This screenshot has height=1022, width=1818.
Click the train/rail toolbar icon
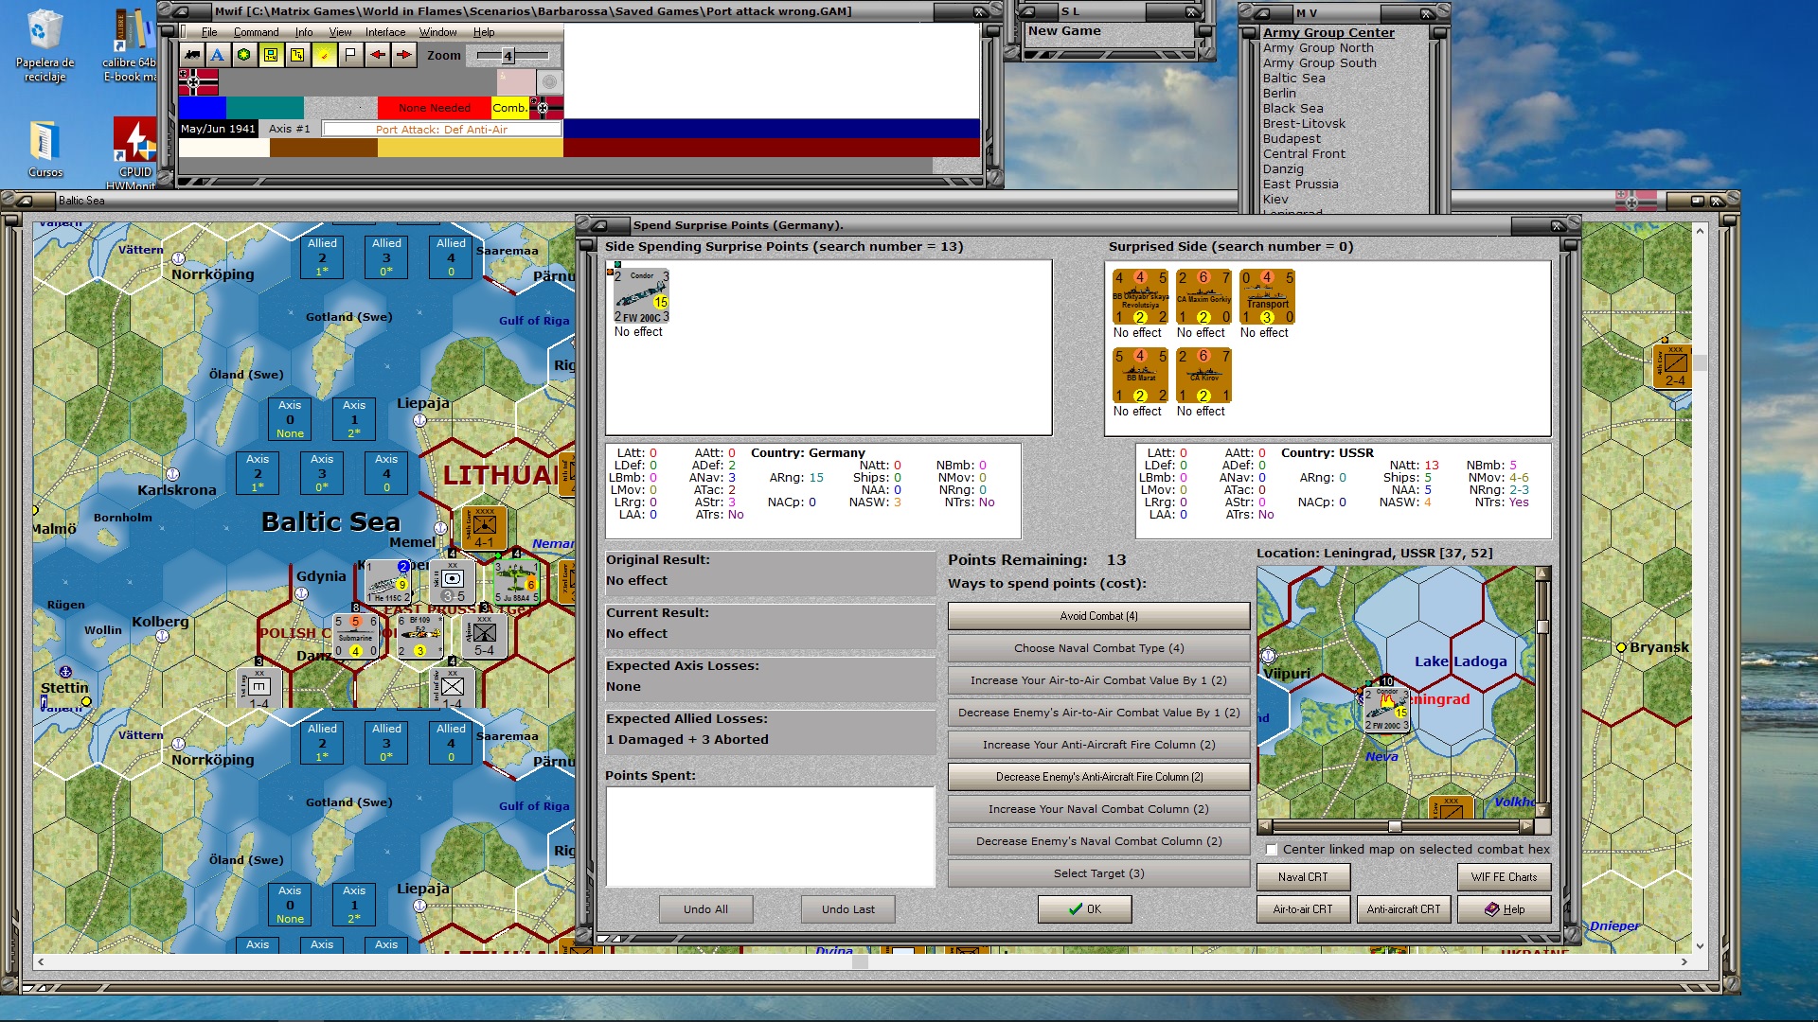(192, 55)
